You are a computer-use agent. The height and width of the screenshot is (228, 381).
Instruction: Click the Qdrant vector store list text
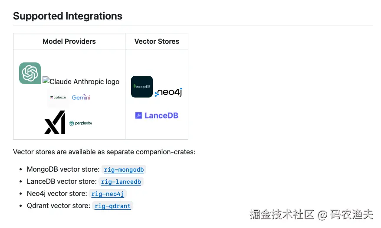(59, 206)
